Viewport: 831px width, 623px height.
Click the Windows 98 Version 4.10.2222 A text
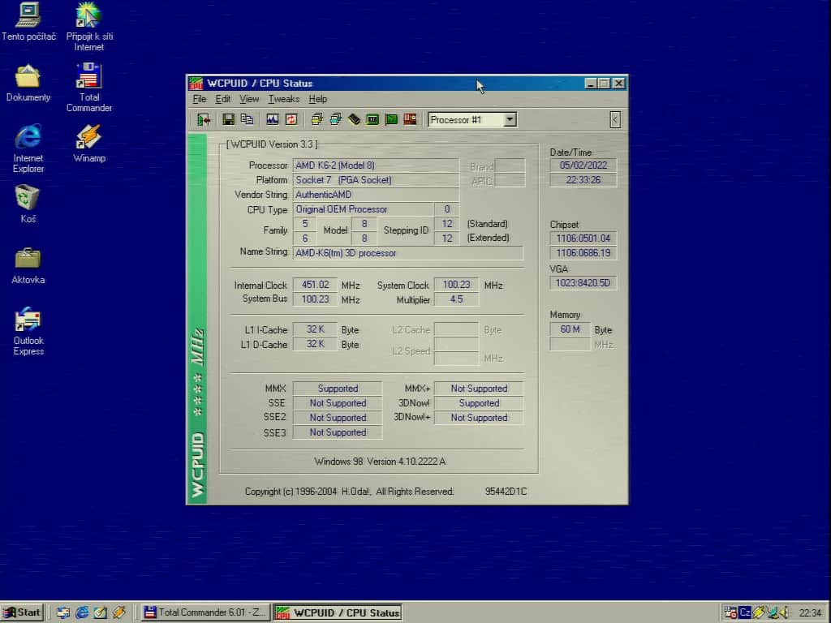(x=380, y=462)
